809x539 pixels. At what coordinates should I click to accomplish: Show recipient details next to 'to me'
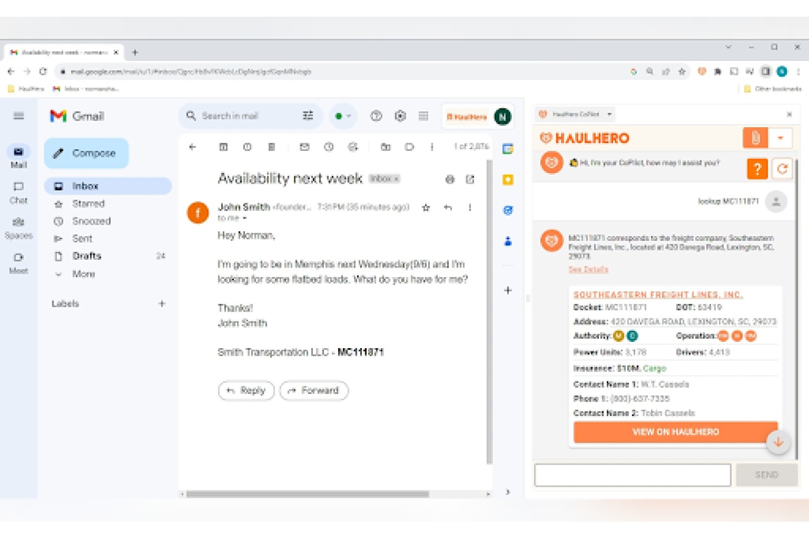coord(244,218)
